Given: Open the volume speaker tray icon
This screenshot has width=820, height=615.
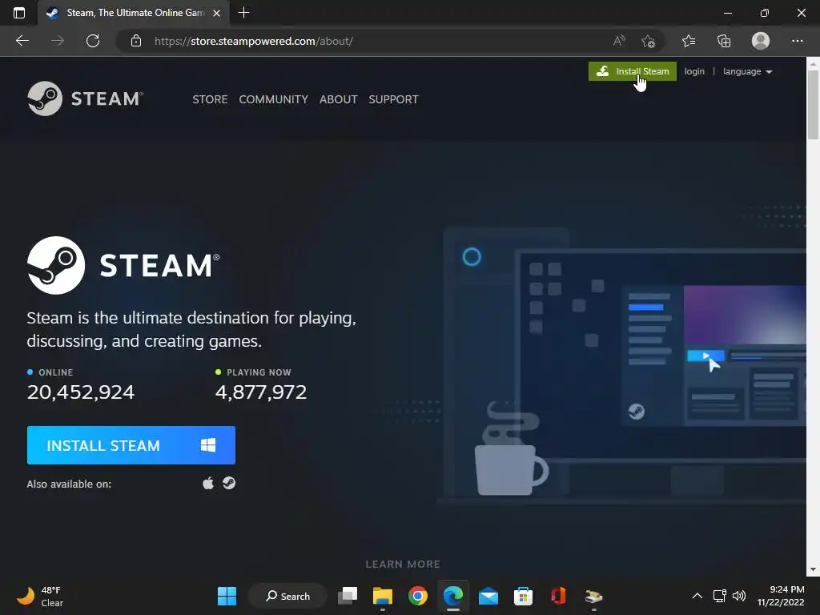Looking at the screenshot, I should coord(739,596).
